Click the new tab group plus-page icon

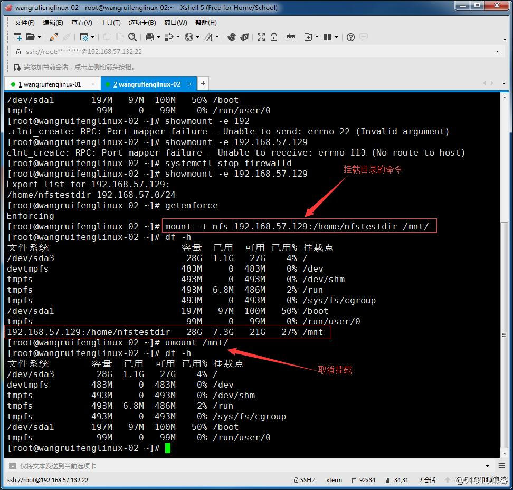click(308, 37)
